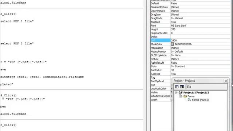This screenshot has height=131, width=233.
Task: Click the MaskColor value &H00C0C0C0&
Action: pyautogui.click(x=183, y=44)
